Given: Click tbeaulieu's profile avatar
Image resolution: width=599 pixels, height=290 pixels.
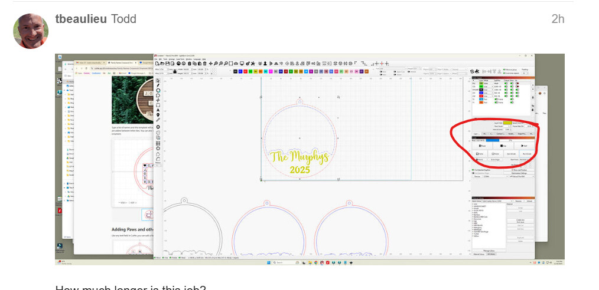Looking at the screenshot, I should (x=31, y=31).
